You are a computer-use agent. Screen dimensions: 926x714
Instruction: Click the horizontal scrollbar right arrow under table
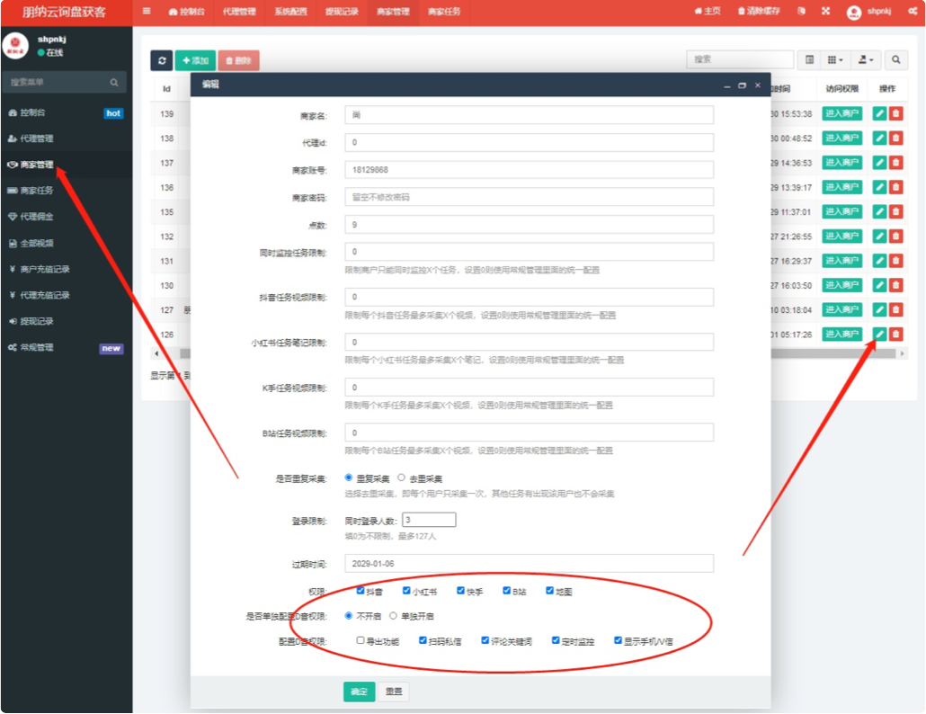tap(902, 353)
